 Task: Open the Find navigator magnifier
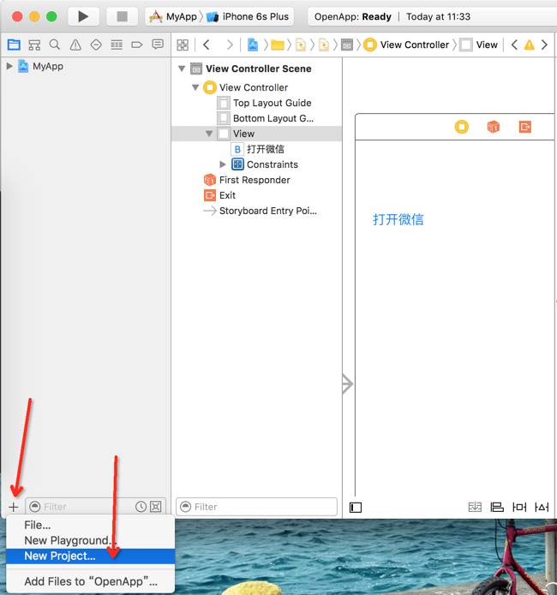tap(55, 45)
